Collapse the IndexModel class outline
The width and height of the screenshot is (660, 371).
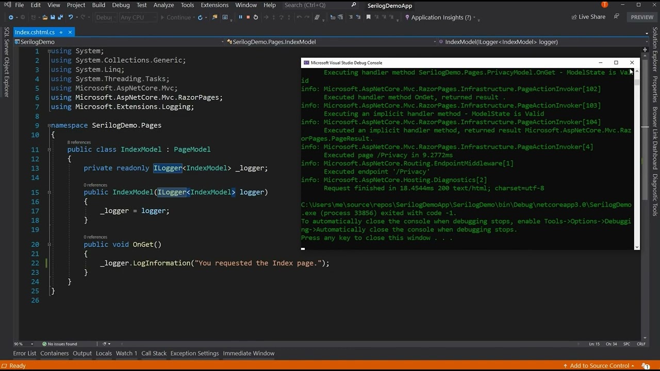[49, 149]
